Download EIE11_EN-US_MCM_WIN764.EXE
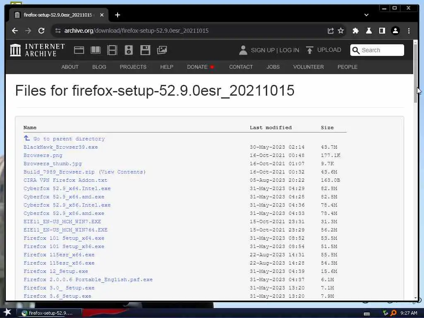The width and height of the screenshot is (424, 318). click(65, 230)
